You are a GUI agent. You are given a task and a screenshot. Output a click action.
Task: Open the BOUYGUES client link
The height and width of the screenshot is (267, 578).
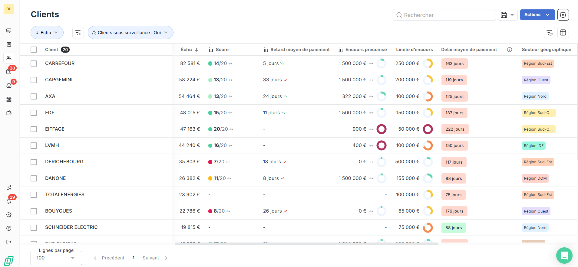59,211
